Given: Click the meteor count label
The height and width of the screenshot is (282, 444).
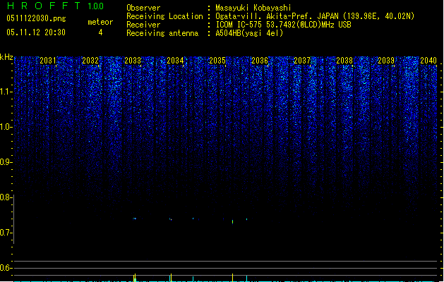Looking at the screenshot, I should (100, 22).
